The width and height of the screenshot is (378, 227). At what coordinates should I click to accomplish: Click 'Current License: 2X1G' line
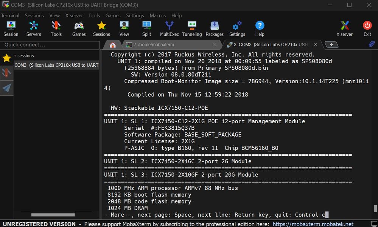click(159, 141)
